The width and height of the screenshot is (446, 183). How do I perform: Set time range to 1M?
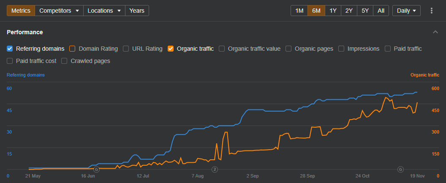(299, 11)
